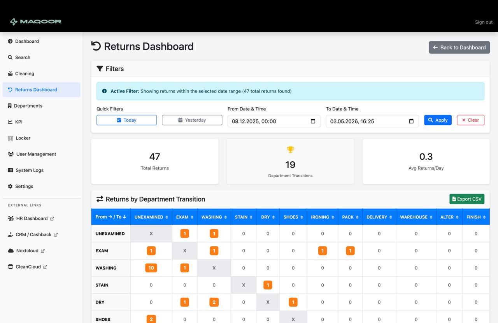Click the trophy icon above Department Transitions
The width and height of the screenshot is (498, 323).
(x=290, y=149)
